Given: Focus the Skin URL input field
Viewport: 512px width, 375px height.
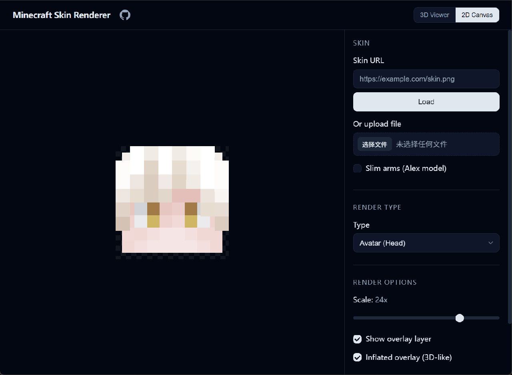Looking at the screenshot, I should 426,79.
